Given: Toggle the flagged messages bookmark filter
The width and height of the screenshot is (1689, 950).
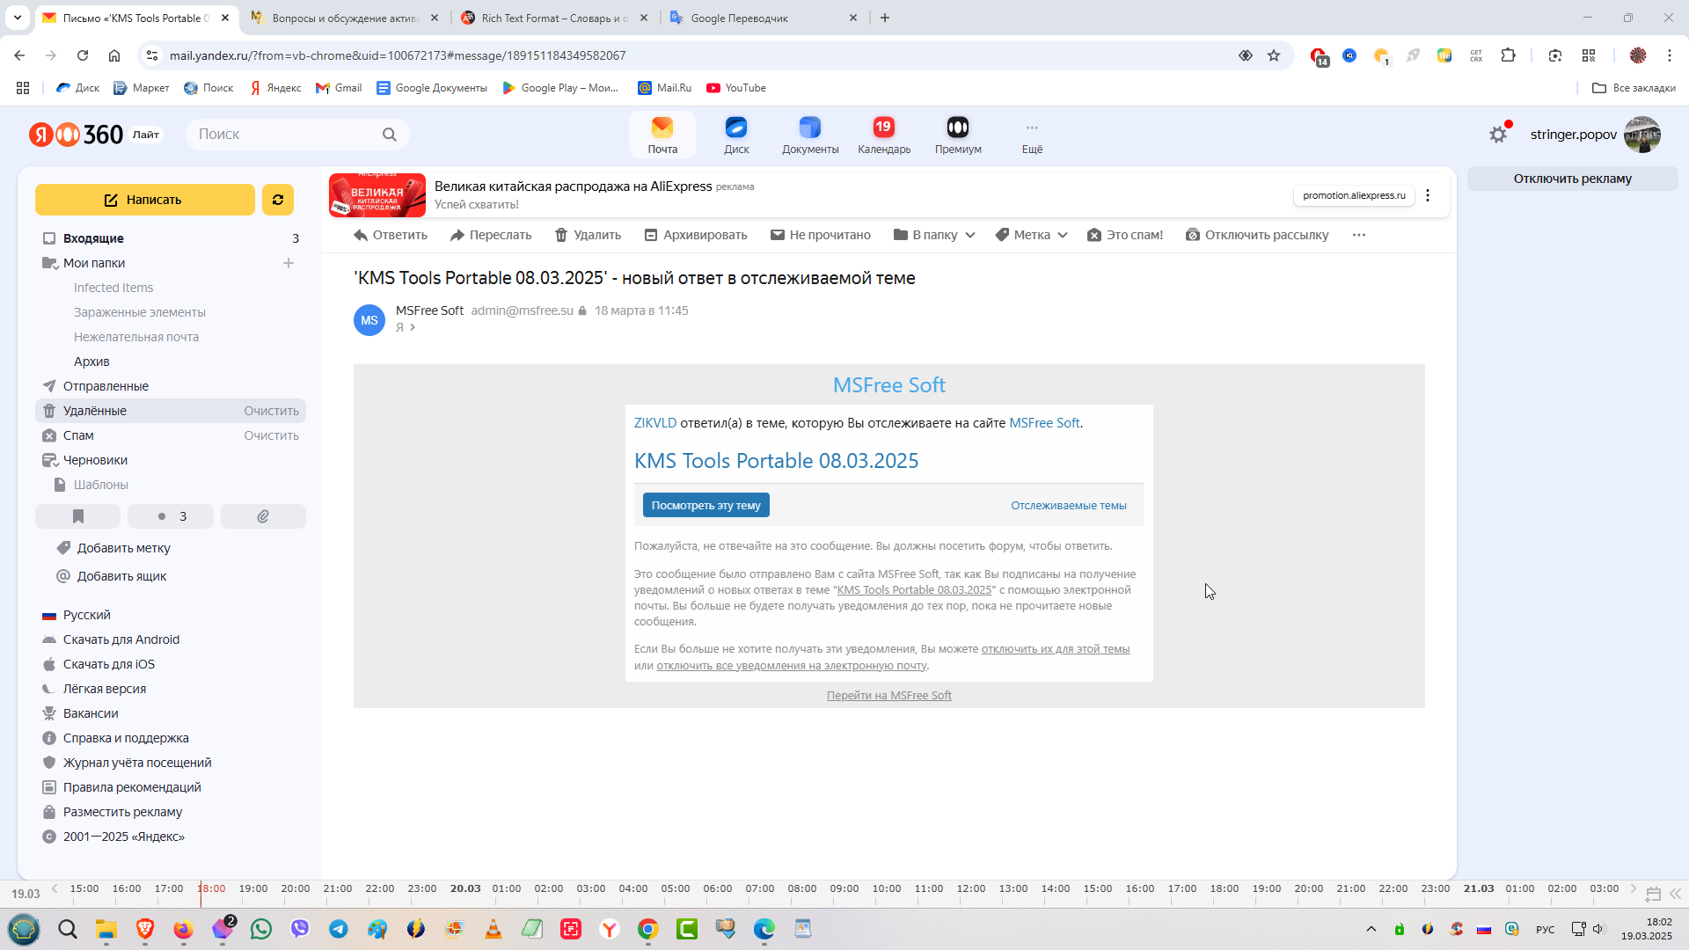Looking at the screenshot, I should point(78,516).
